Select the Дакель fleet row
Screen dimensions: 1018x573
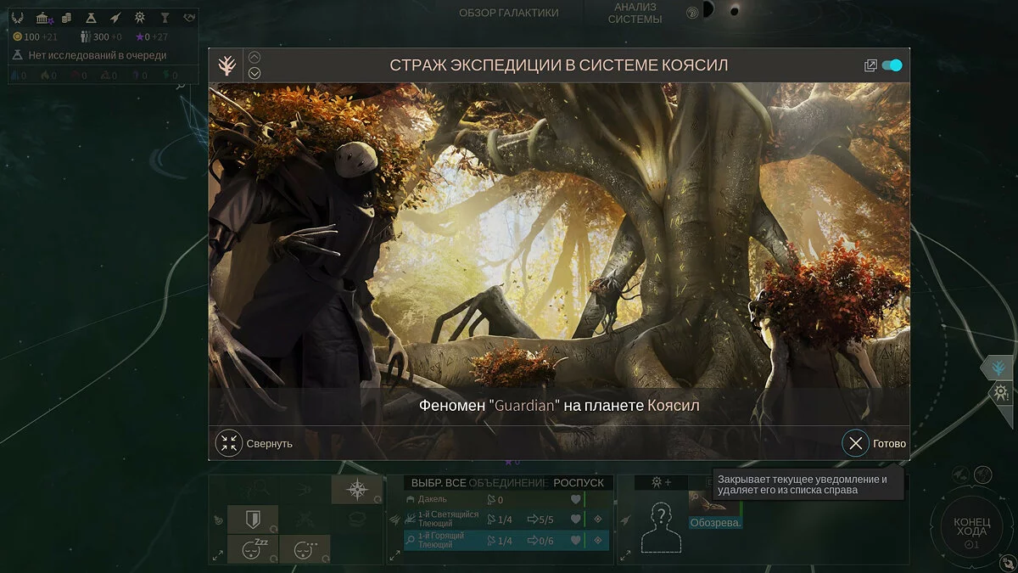[x=506, y=499]
